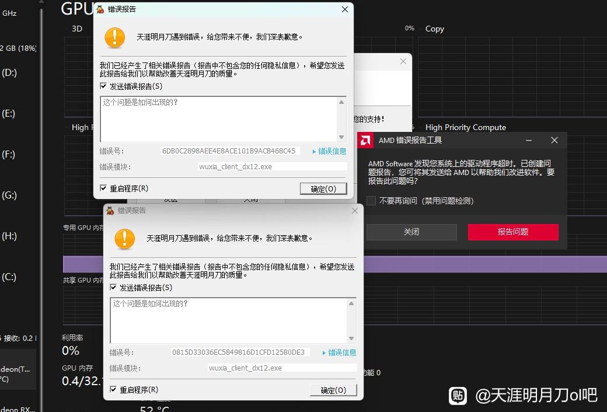The width and height of the screenshot is (607, 412).
Task: Expand 错误信息 in the 0815D error dialog
Action: [x=340, y=352]
